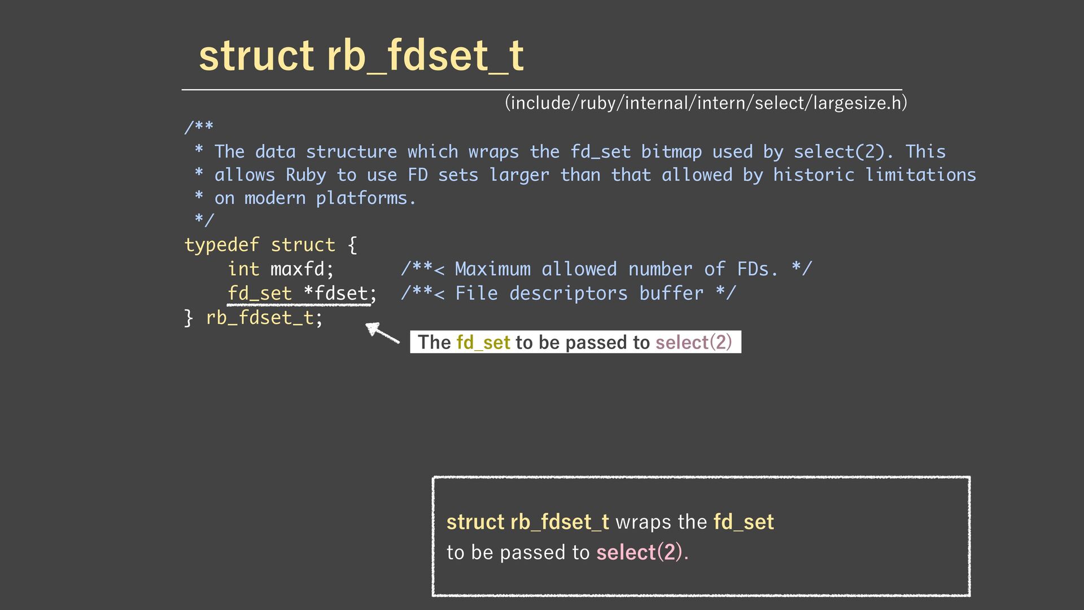Click the closing '} rb_fdset_t;' line
The image size is (1084, 610).
click(254, 318)
